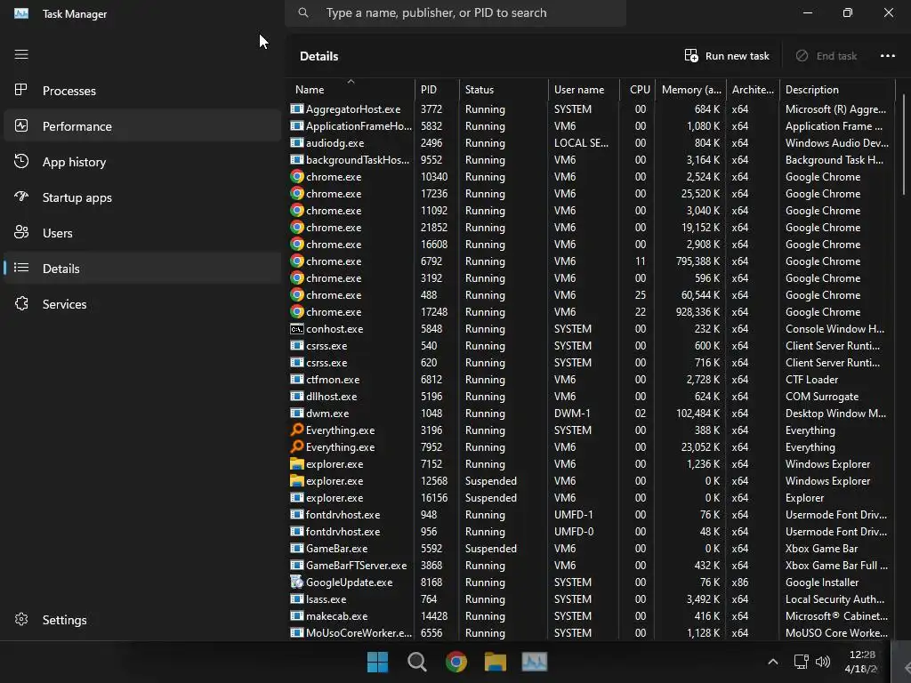This screenshot has width=911, height=683.
Task: Select makecab.exe process name
Action: (x=336, y=615)
